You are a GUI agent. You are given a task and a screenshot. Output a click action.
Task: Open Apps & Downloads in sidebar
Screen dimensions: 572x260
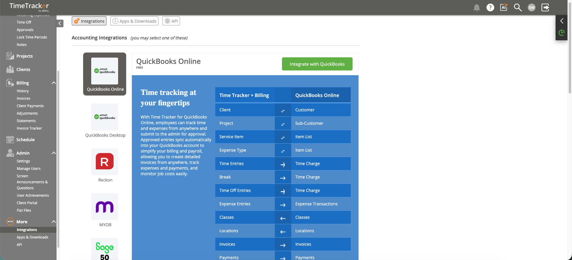[33, 237]
